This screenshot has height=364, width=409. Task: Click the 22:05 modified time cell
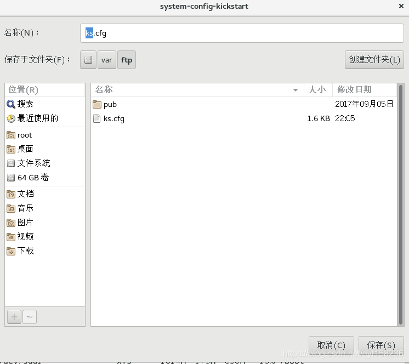tap(345, 118)
